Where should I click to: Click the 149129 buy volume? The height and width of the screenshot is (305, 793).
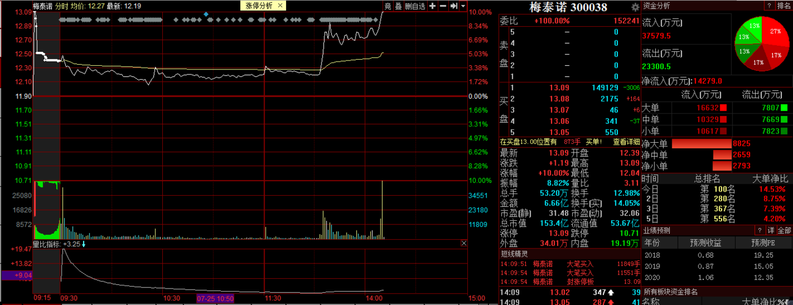606,87
